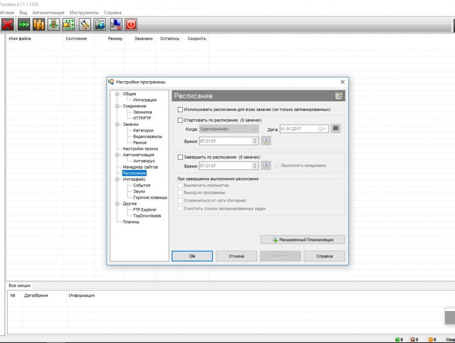455x343 pixels.
Task: Enable schedule for all downloads checkbox
Action: [180, 110]
